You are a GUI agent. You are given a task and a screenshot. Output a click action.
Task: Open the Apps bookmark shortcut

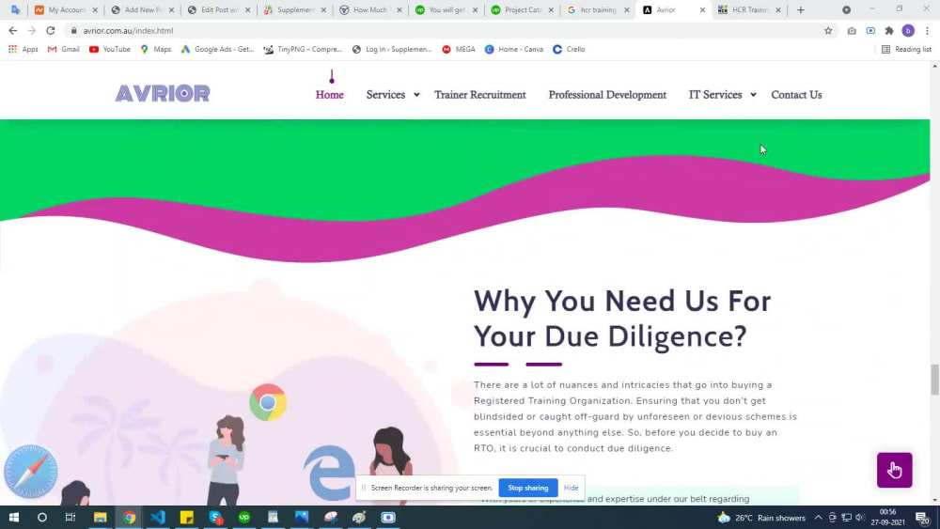[x=23, y=49]
